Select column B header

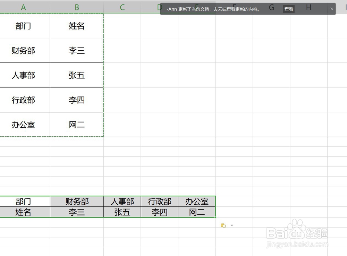(76, 7)
